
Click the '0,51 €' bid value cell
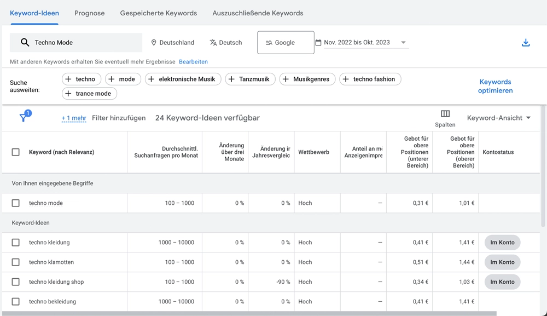pyautogui.click(x=420, y=262)
